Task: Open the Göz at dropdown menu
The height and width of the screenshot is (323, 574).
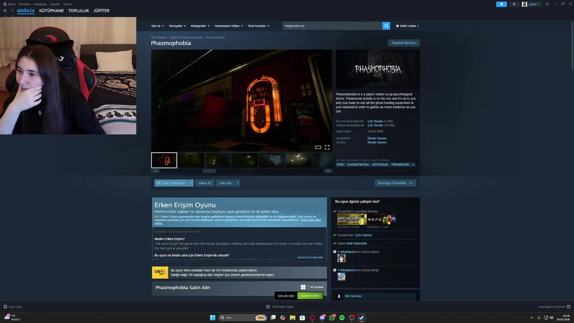Action: (x=157, y=26)
